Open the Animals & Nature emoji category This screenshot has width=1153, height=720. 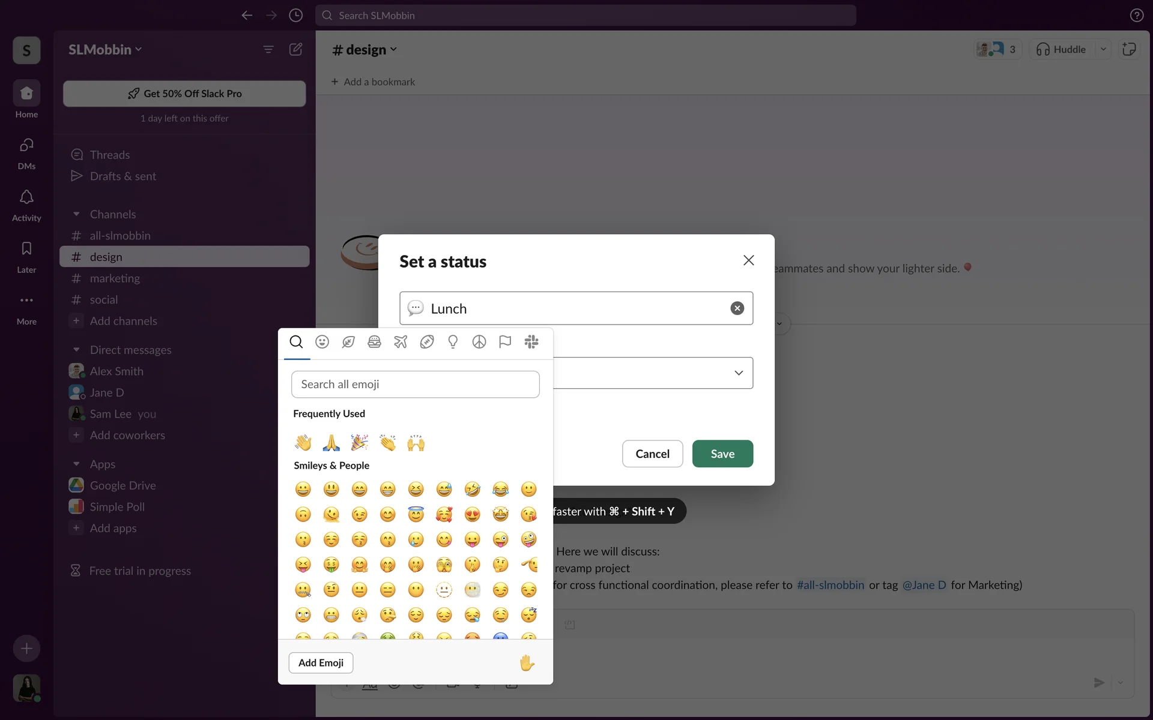(348, 342)
